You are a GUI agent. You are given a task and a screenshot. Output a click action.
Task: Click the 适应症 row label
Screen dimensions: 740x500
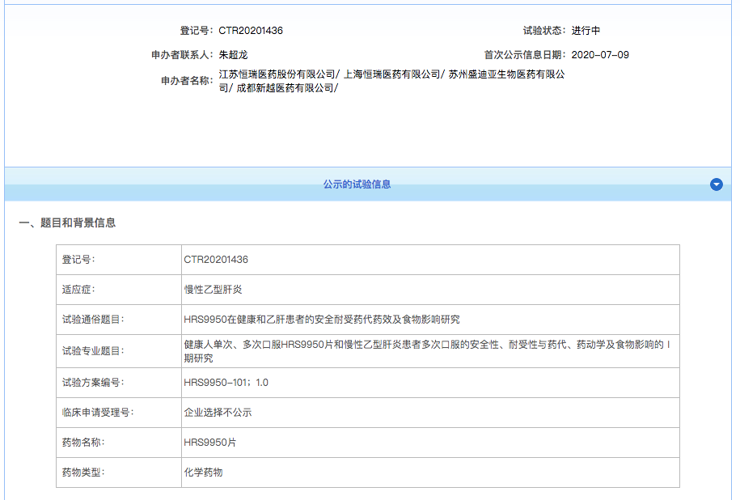click(x=78, y=290)
